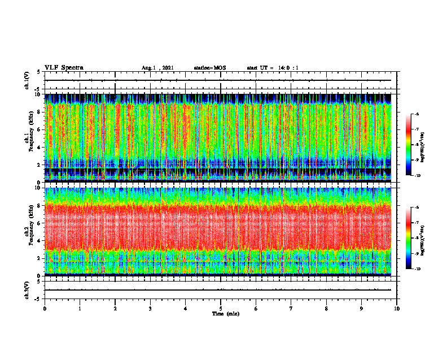Click the ch.1 frequency tick '8'
447x346 pixels.
tap(39, 112)
